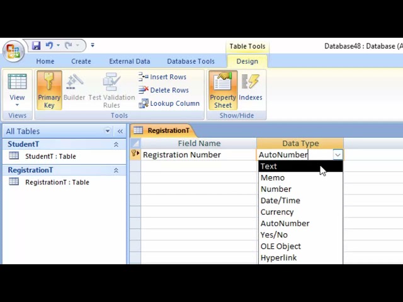Click the StudentT group header label
Viewport: 403px width, 302px height.
coord(23,144)
